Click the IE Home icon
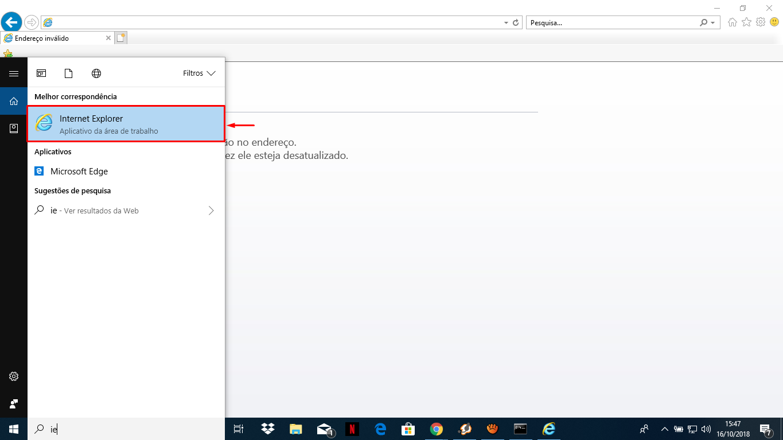Viewport: 783px width, 440px height. [733, 22]
